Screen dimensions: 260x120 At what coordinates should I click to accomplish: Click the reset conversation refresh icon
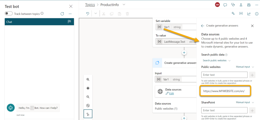pyautogui.click(x=62, y=14)
